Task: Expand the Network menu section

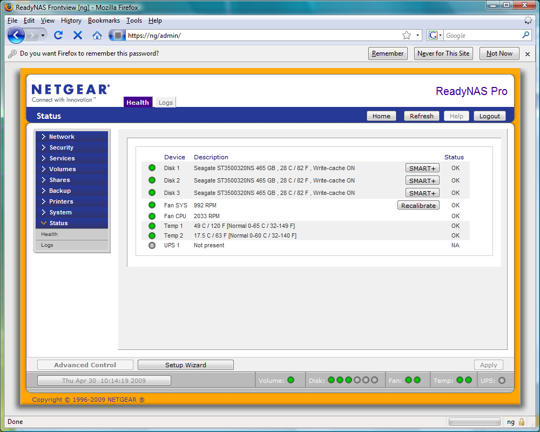Action: [72, 137]
